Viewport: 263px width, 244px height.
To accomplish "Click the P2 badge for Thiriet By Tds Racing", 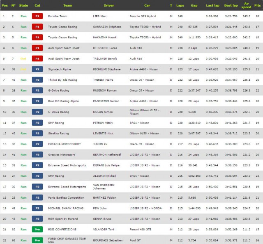I will tap(37, 80).
